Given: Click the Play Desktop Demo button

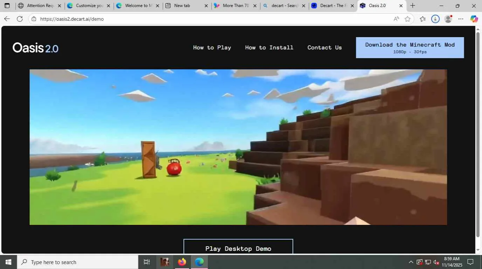Looking at the screenshot, I should (238, 247).
